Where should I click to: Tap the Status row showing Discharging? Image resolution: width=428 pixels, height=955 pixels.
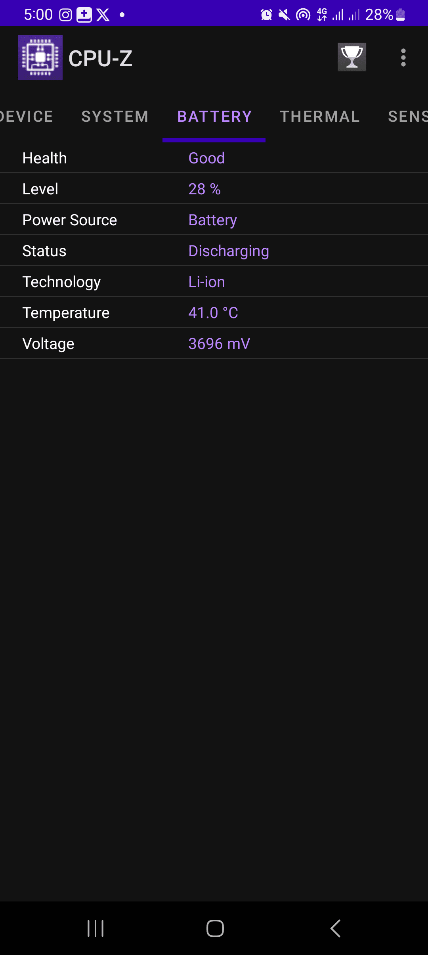214,251
